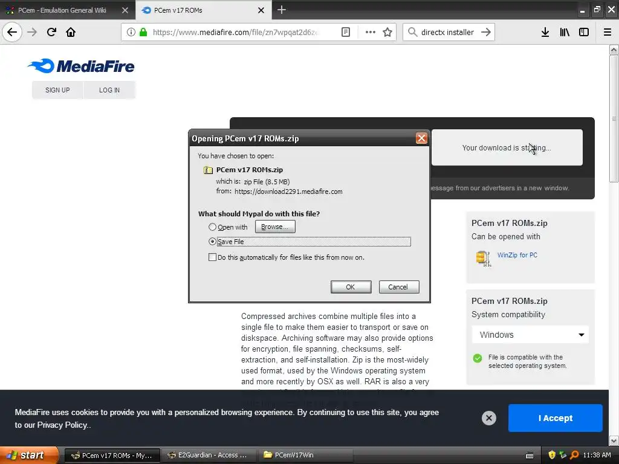Click the file name PCem v17 ROMs.zip in dialog
The image size is (619, 464).
pos(250,170)
